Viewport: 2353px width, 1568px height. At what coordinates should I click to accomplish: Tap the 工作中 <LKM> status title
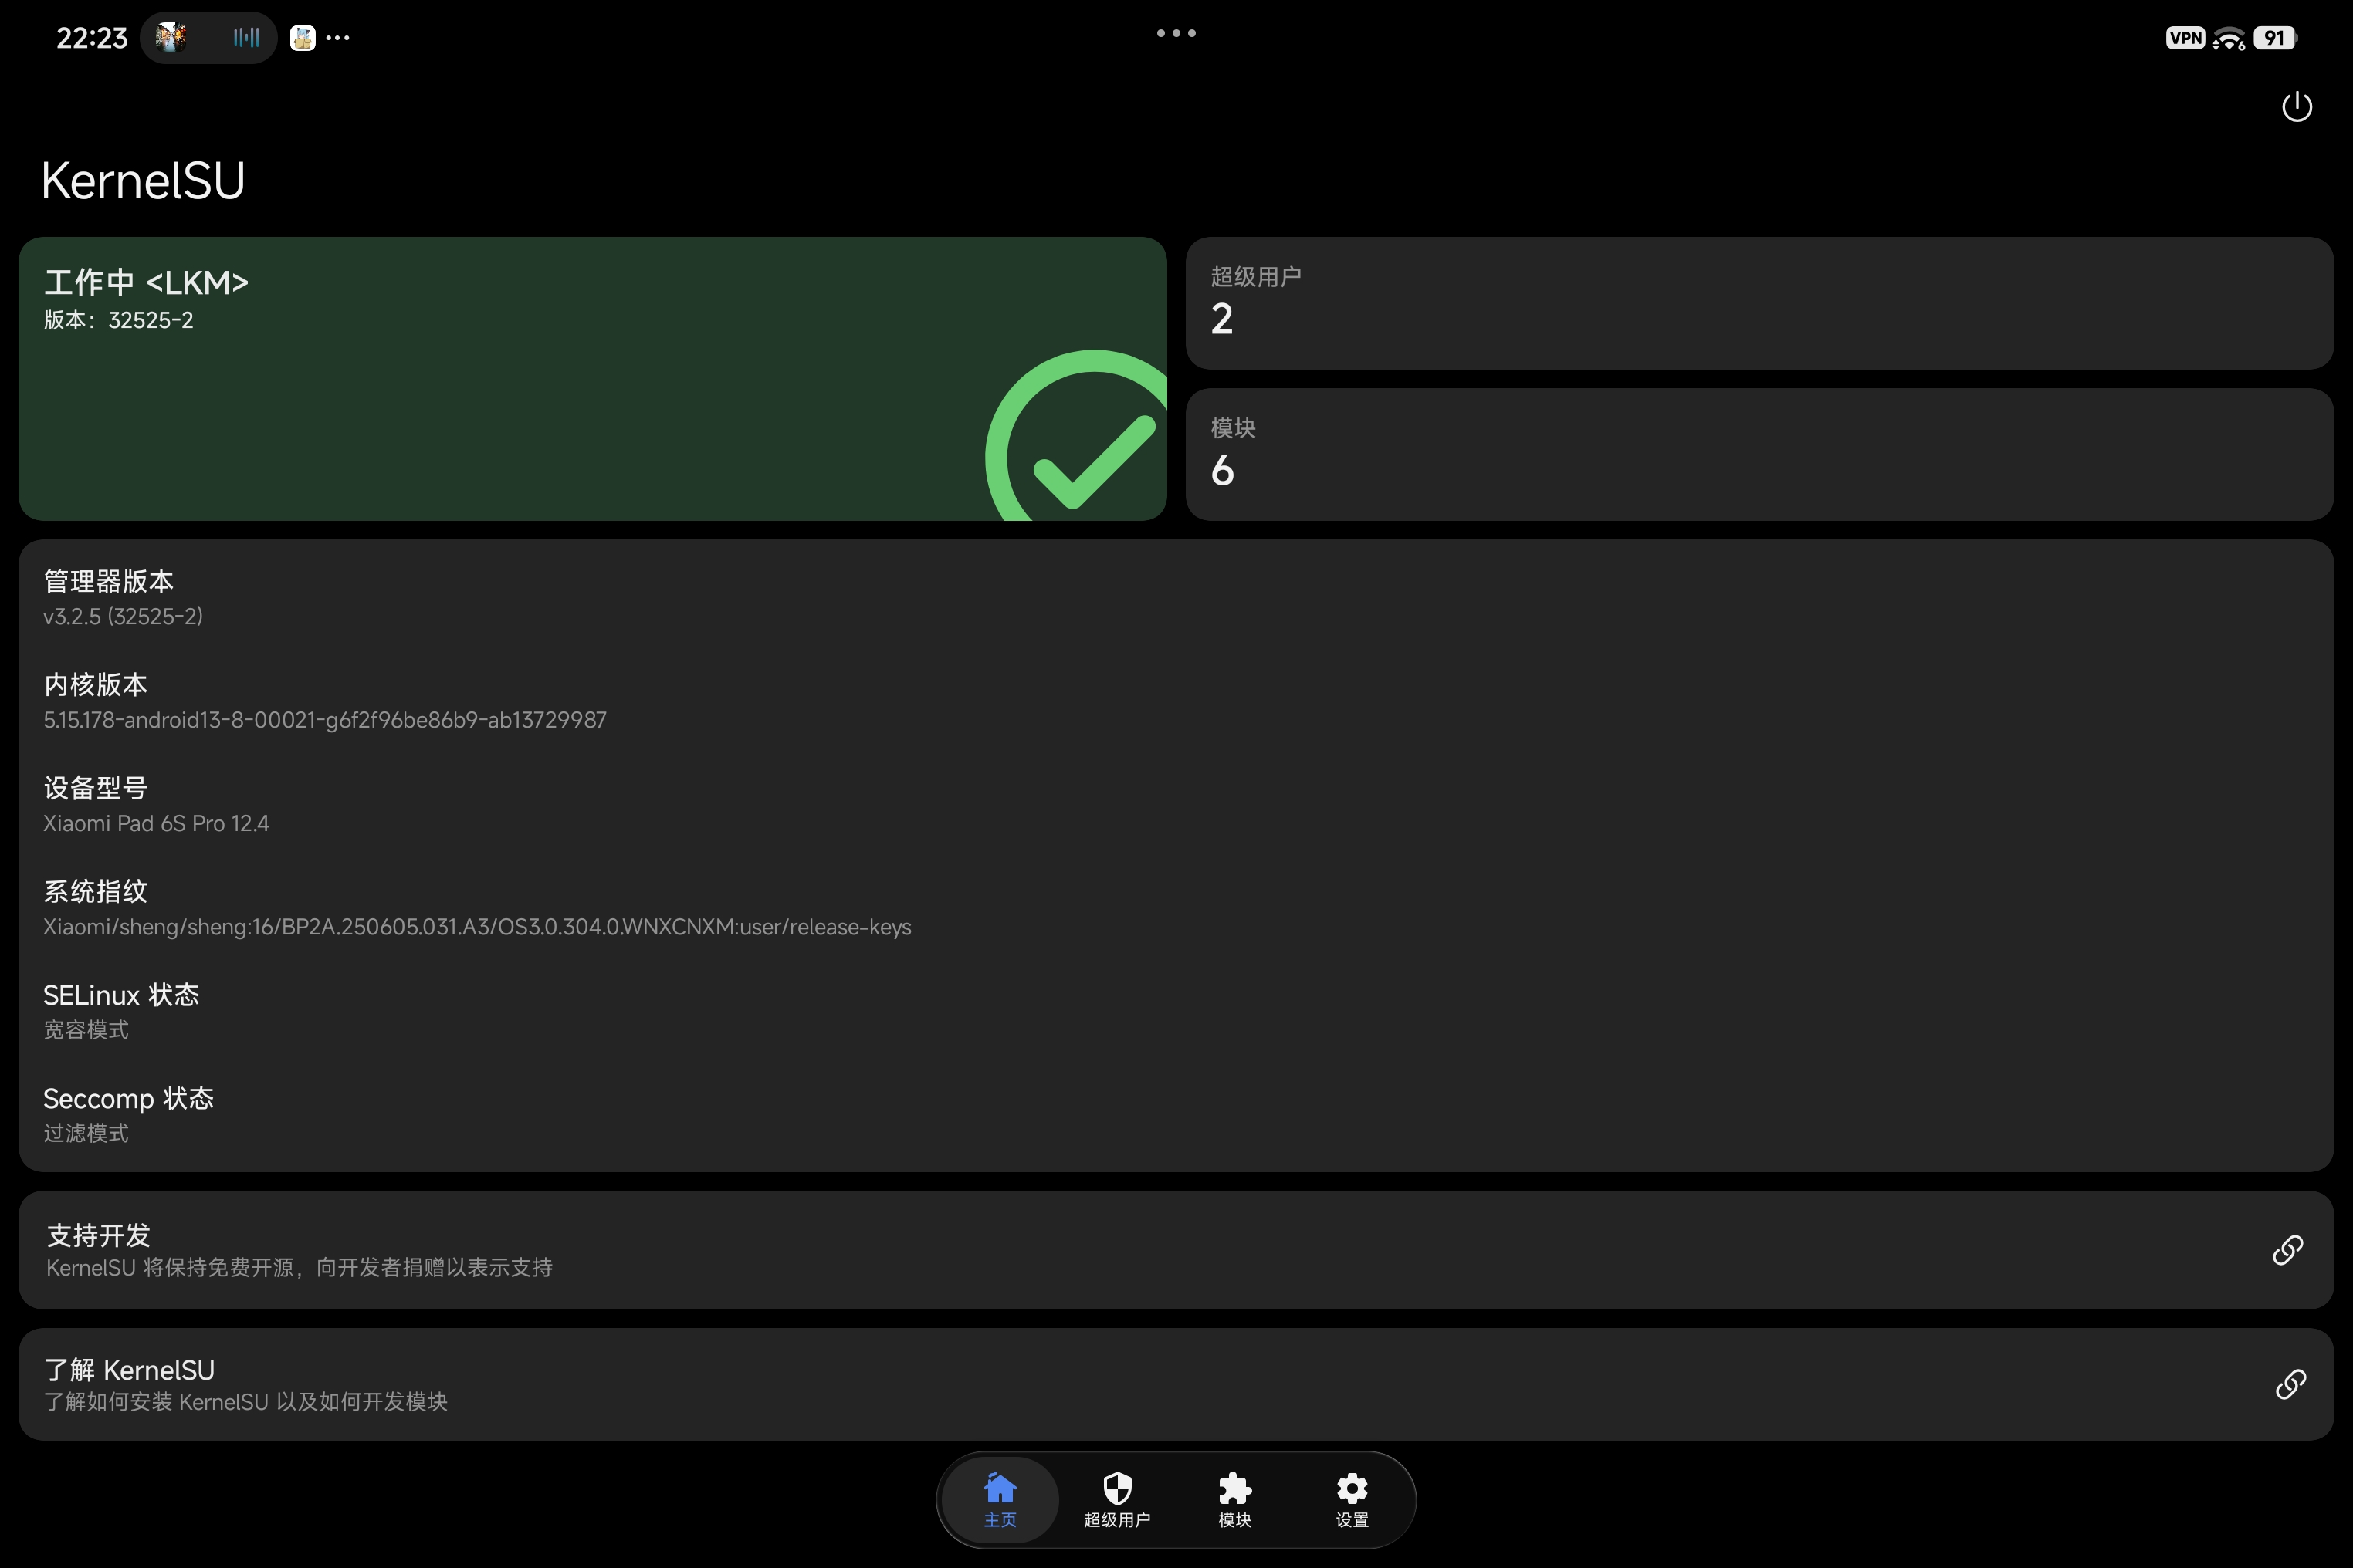[146, 283]
